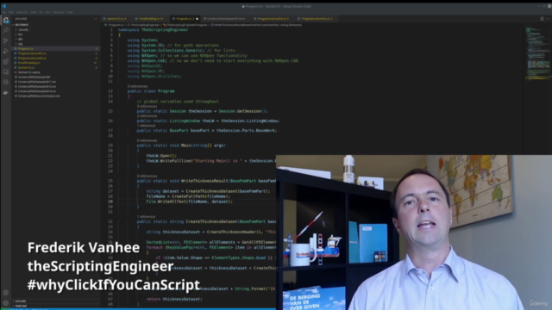Click the Program.cs breadcrumb item
This screenshot has height=310, width=552.
[114, 25]
